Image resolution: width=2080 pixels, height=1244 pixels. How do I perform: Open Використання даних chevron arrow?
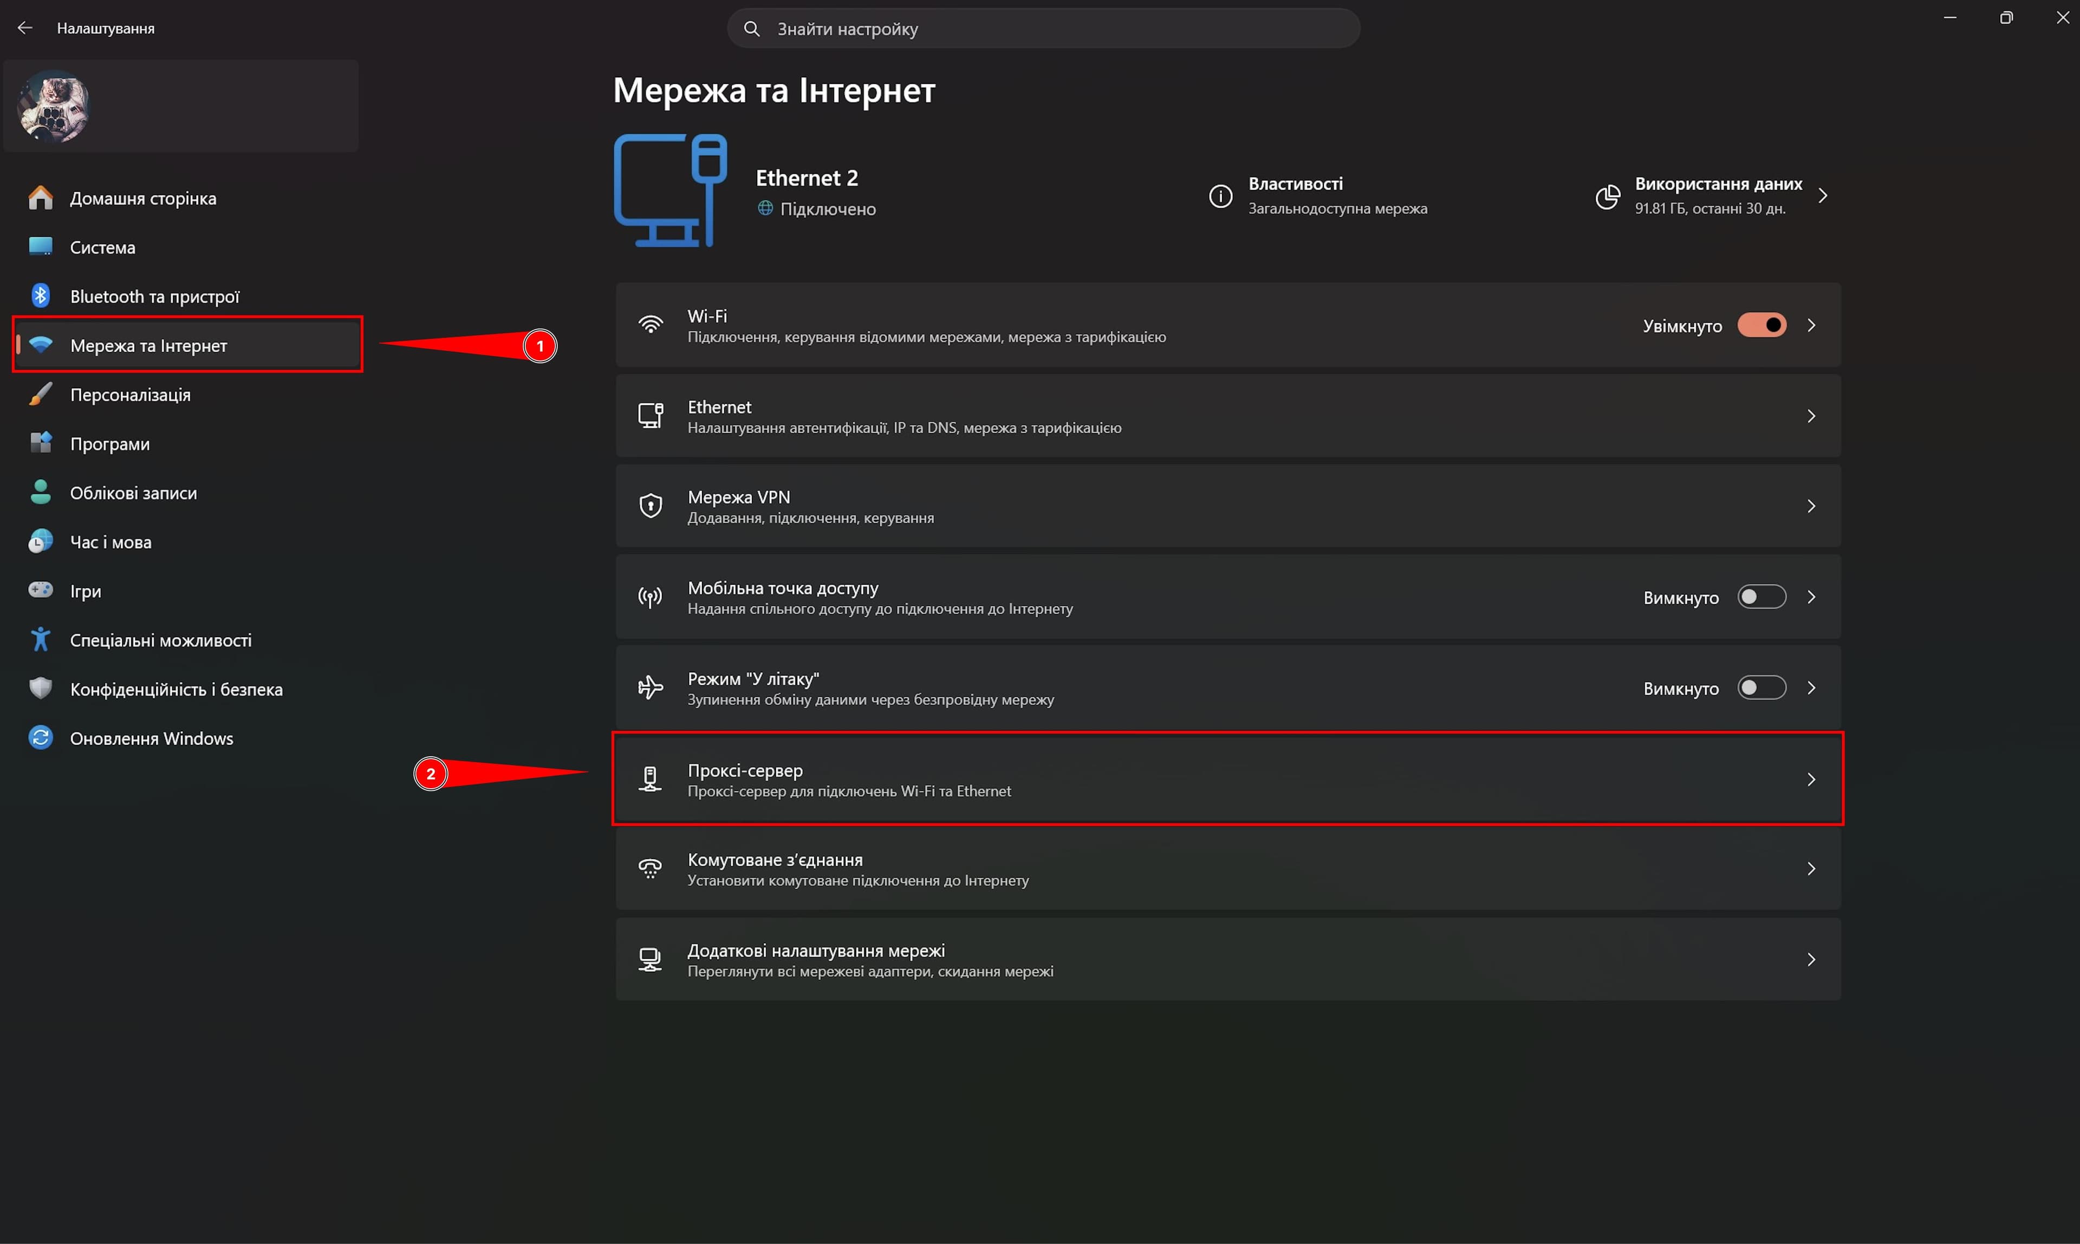(1823, 196)
